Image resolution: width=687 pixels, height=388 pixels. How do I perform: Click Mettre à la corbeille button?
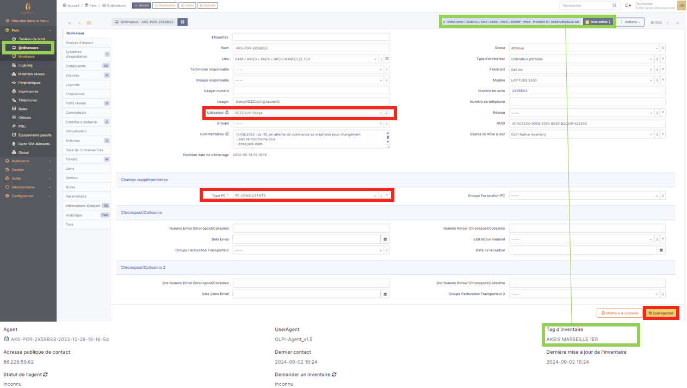click(x=618, y=313)
